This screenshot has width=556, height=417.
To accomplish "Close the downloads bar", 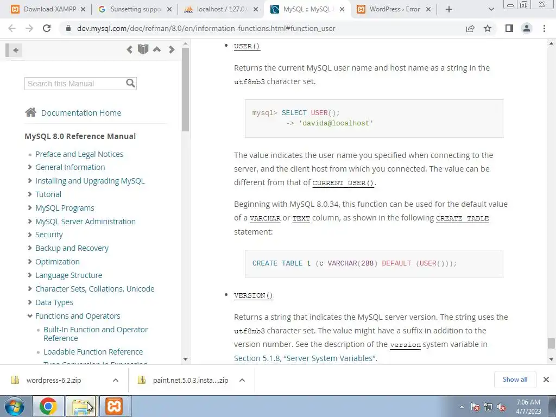I will click(546, 380).
